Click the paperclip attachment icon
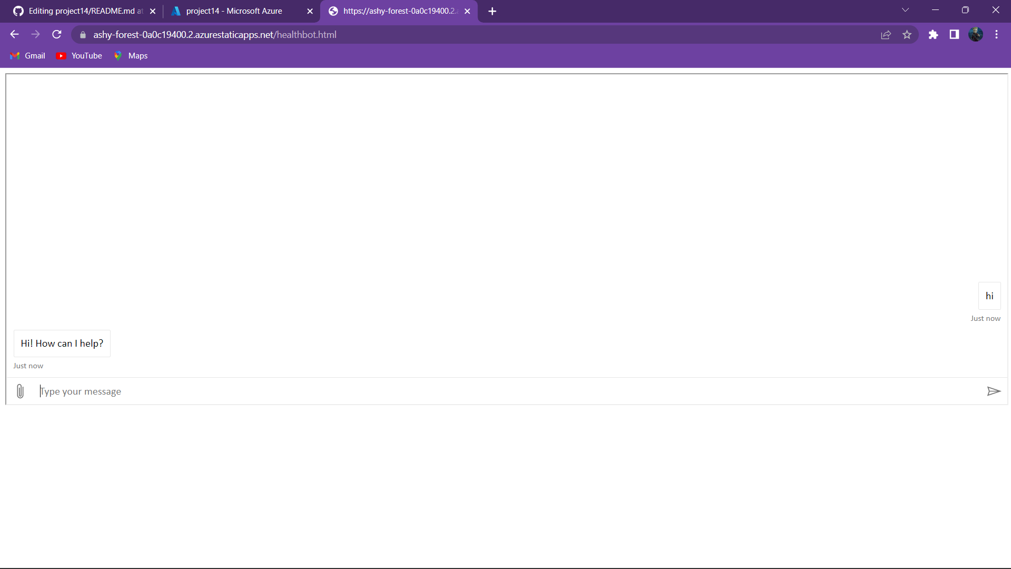This screenshot has width=1011, height=569. coord(20,391)
